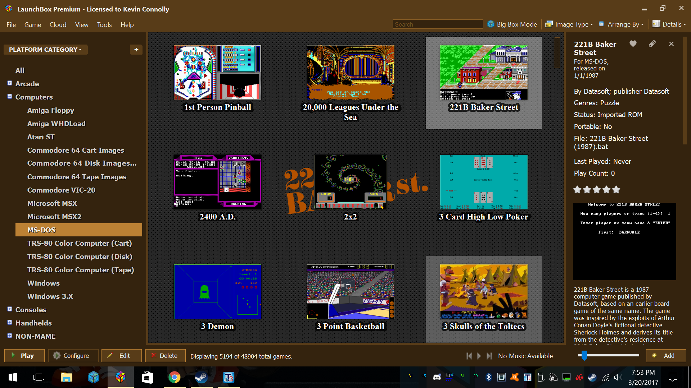The height and width of the screenshot is (388, 691).
Task: Click the LaunchBox taskbar icon
Action: [121, 377]
